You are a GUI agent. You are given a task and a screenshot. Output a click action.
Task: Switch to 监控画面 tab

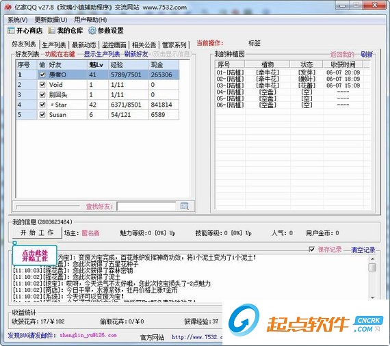coord(114,45)
